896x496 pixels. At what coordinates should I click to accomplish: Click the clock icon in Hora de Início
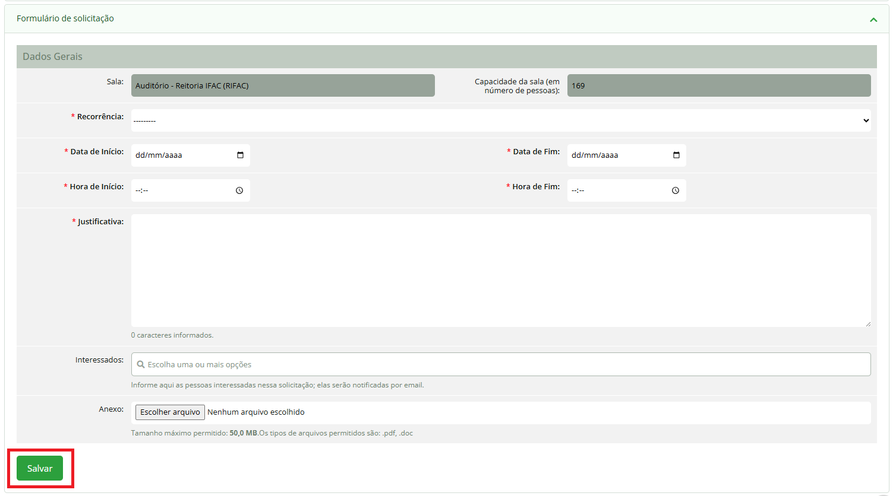pyautogui.click(x=239, y=190)
